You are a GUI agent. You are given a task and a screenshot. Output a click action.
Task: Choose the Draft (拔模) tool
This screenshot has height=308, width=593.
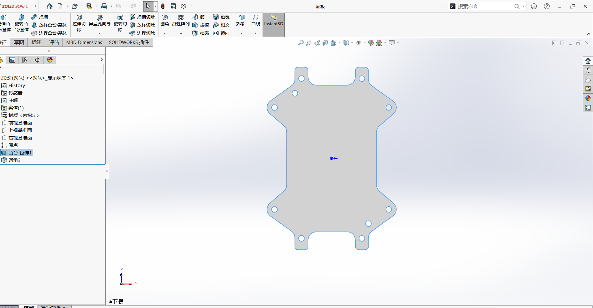pos(200,25)
